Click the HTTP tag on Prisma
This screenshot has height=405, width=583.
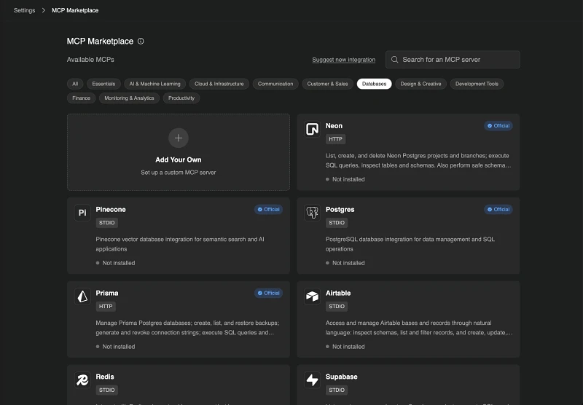106,306
